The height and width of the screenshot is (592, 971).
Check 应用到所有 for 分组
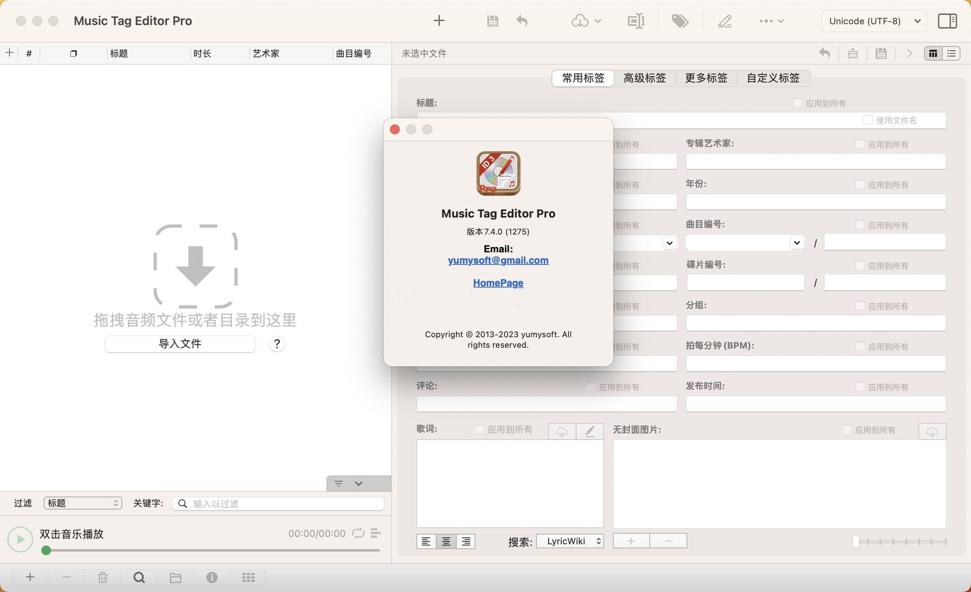click(x=860, y=306)
